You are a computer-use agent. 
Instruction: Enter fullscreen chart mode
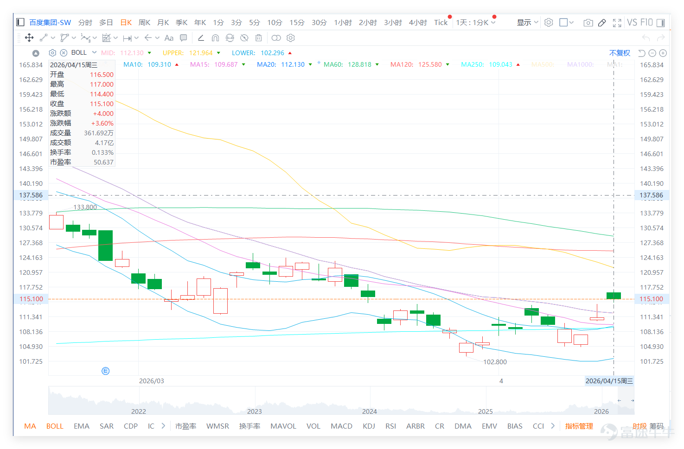[x=617, y=22]
